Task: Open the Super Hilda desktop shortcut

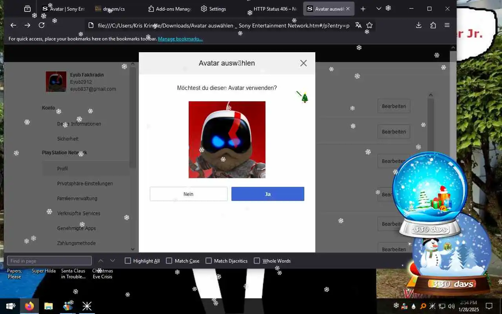Action: pos(44,271)
